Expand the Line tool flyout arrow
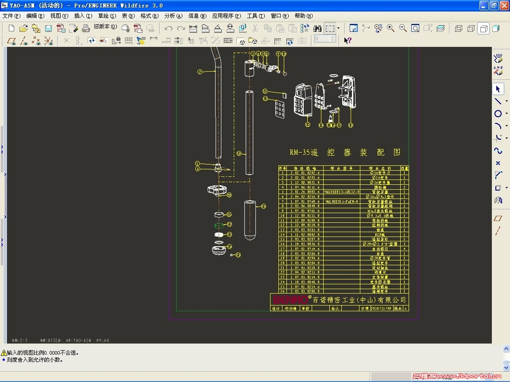Image resolution: width=510 pixels, height=382 pixels. click(x=506, y=101)
